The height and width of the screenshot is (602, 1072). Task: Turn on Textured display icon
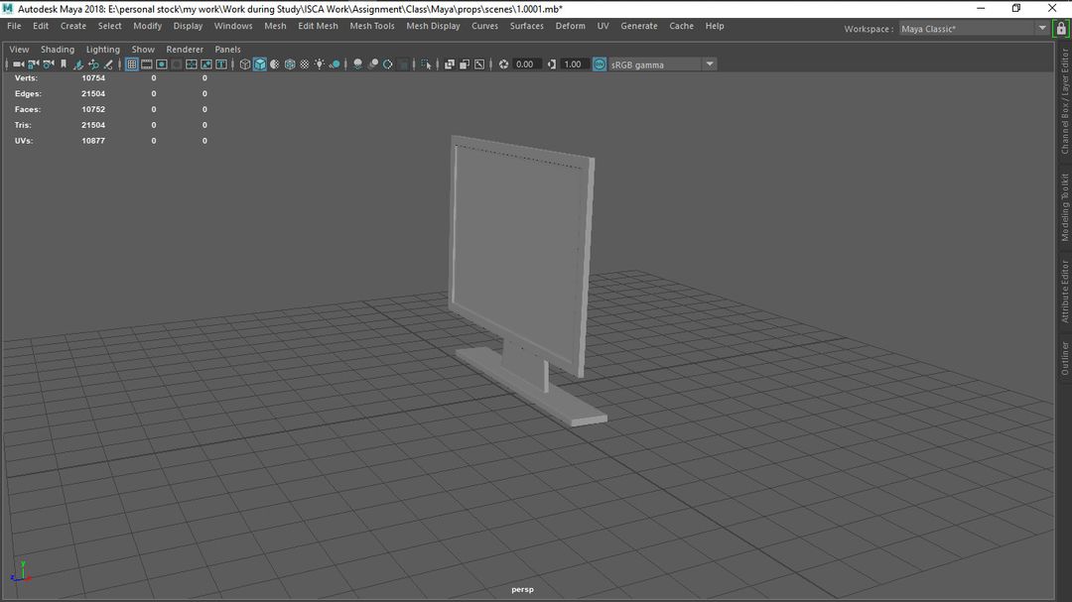305,64
